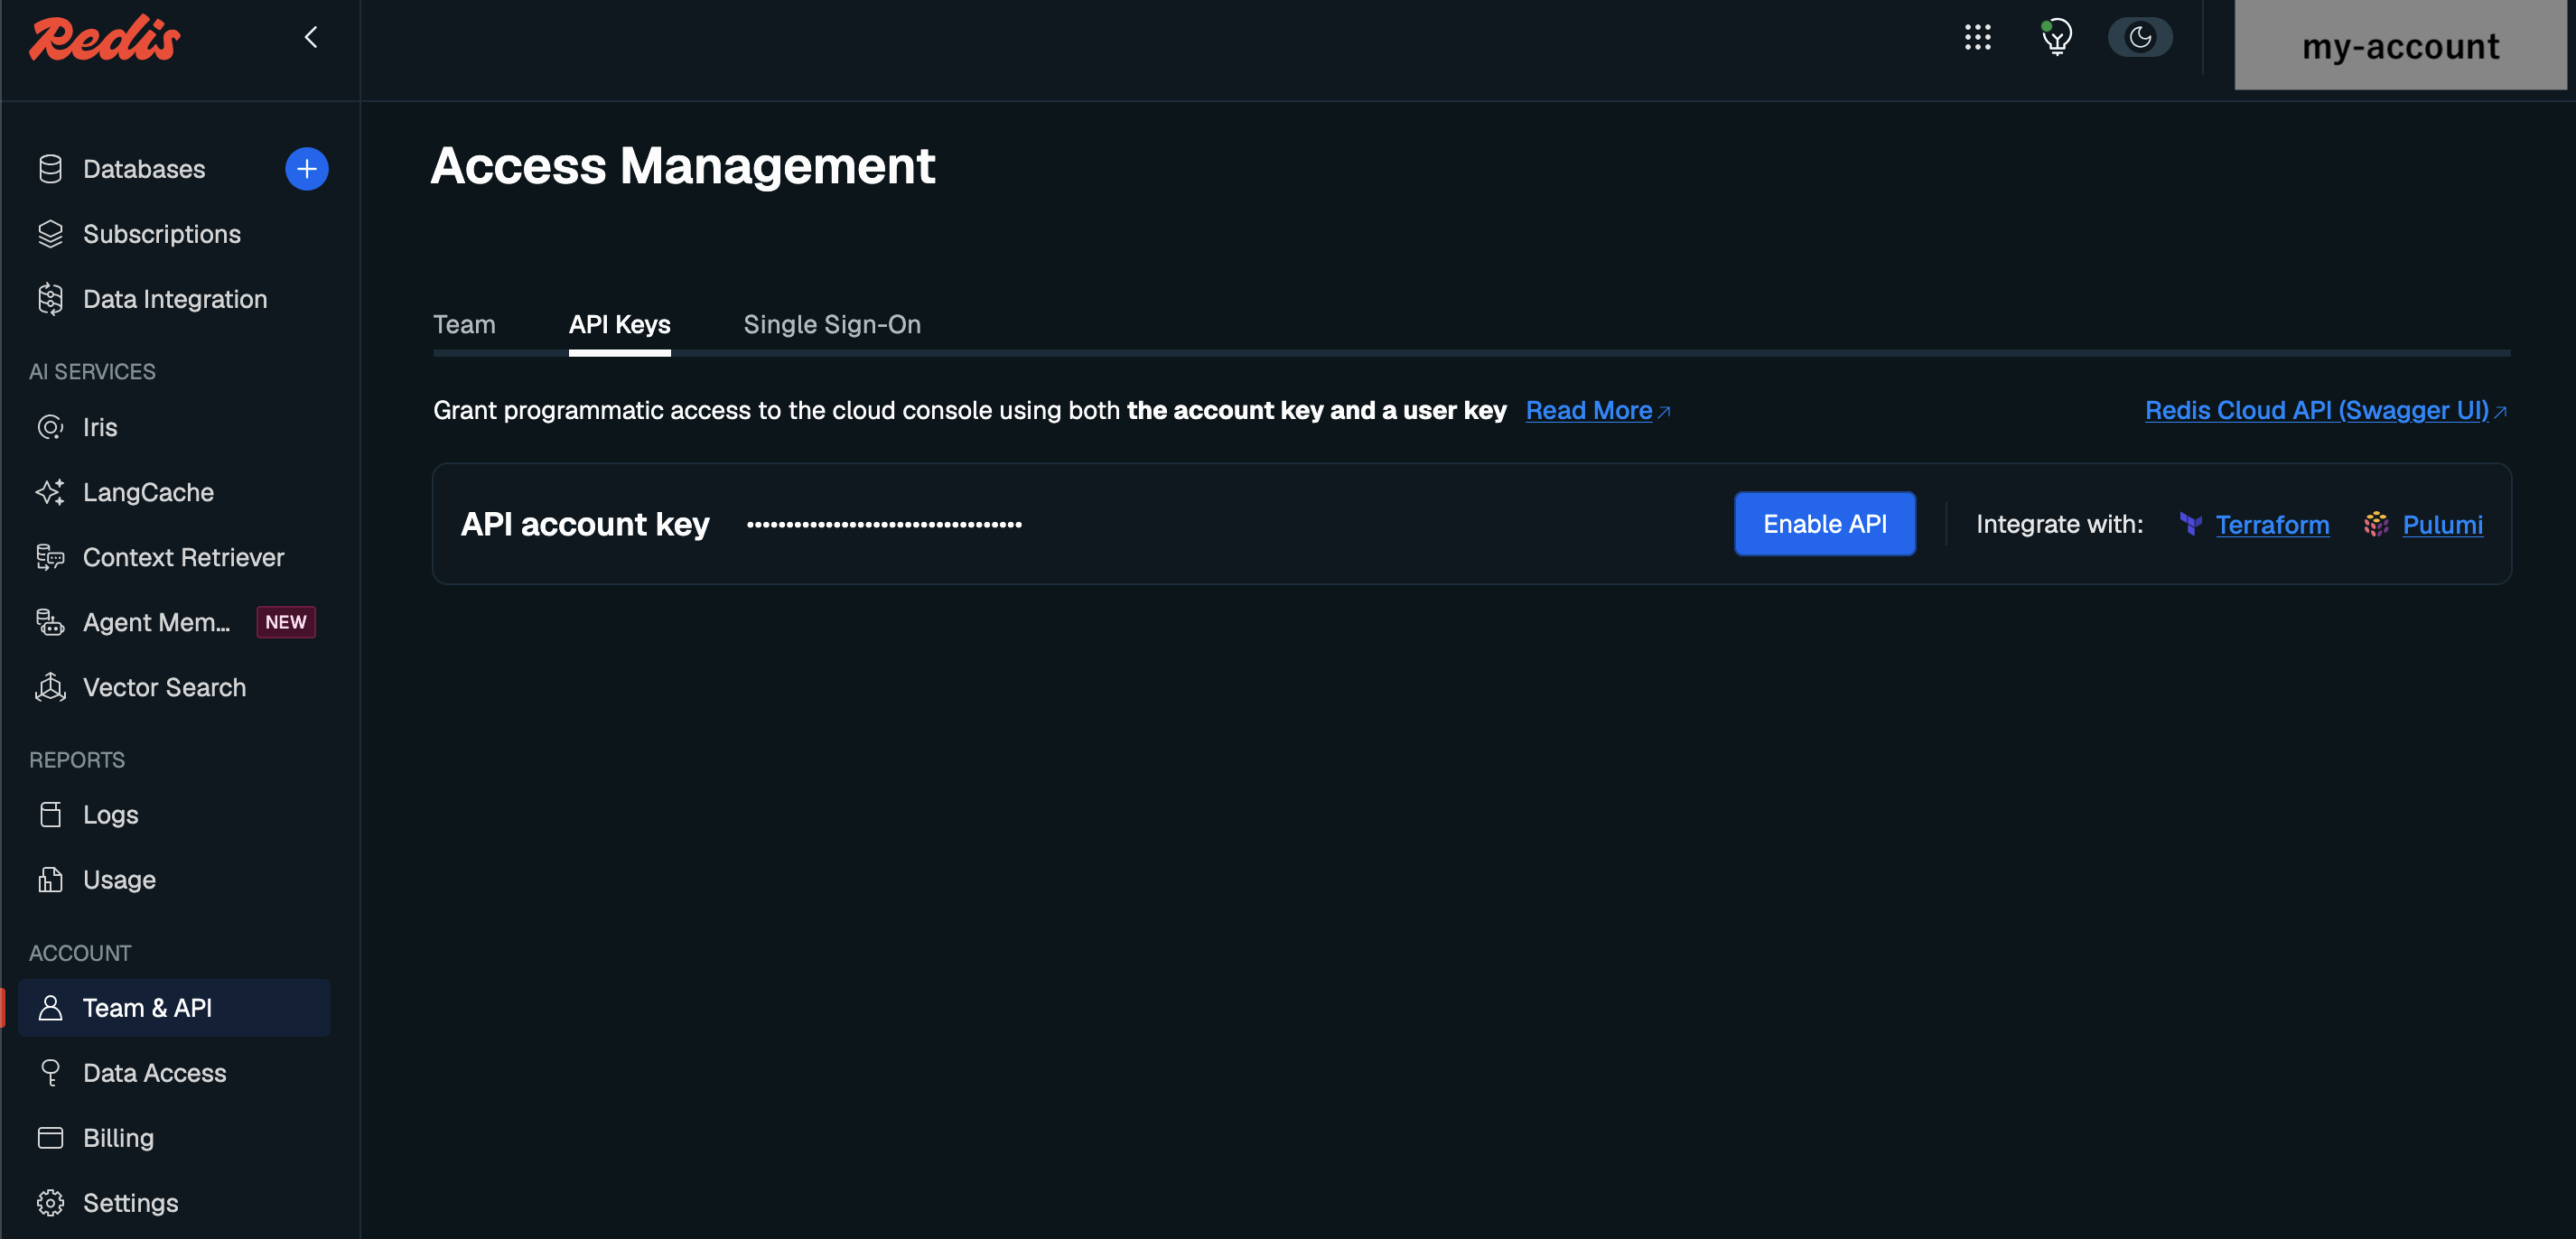Screen dimensions: 2576x1239
Task: Click the 'ACCOUNT' section heading
Action: point(80,953)
